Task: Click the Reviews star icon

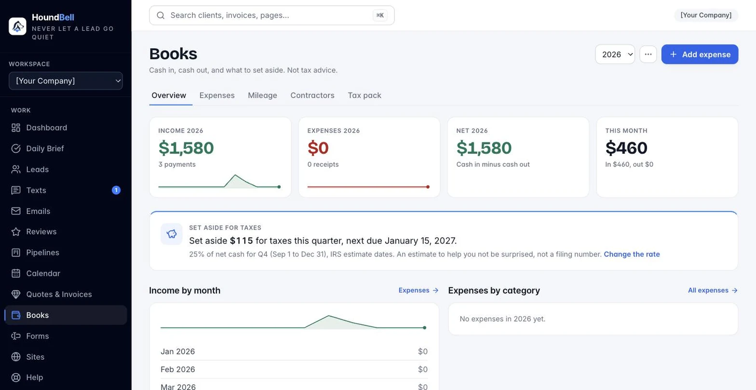Action: [16, 232]
